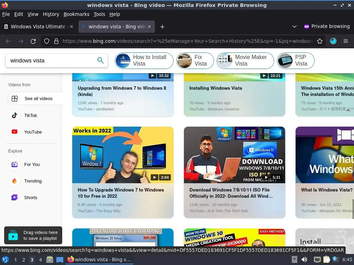Image resolution: width=354 pixels, height=265 pixels.
Task: Go forward with the forward arrow
Action: tap(21, 41)
